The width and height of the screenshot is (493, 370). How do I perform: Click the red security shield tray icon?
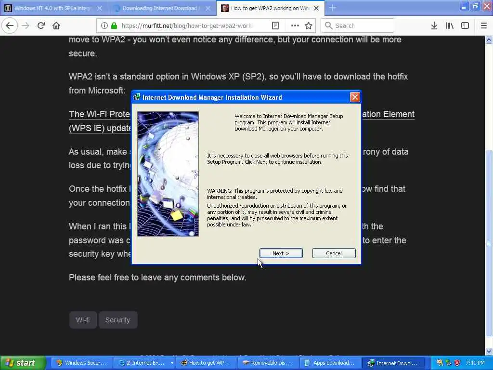click(457, 363)
